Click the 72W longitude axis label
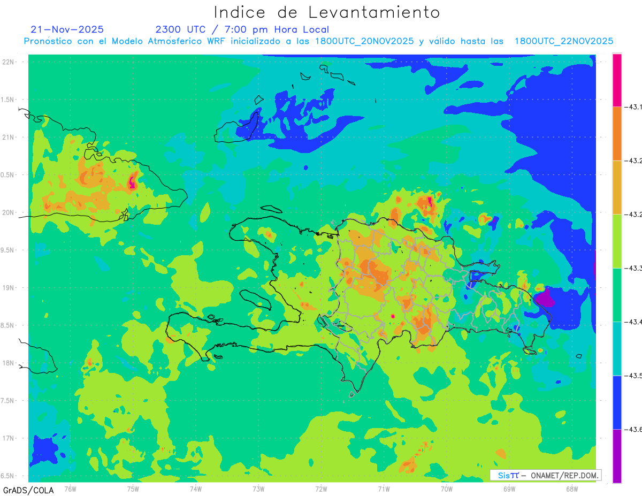The height and width of the screenshot is (496, 642). (x=321, y=489)
